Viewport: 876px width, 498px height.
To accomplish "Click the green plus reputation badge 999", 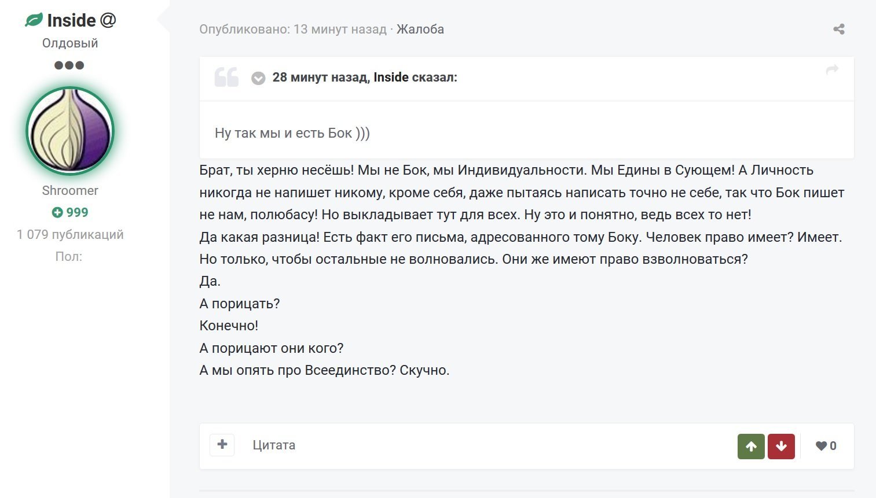I will click(x=70, y=212).
